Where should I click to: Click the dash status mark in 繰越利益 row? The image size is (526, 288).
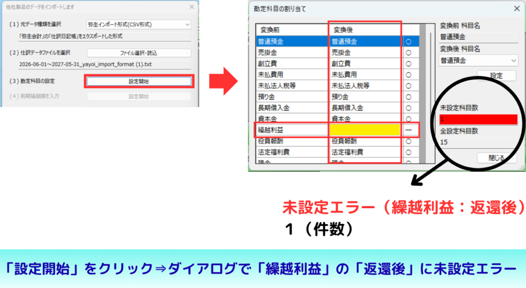point(408,130)
